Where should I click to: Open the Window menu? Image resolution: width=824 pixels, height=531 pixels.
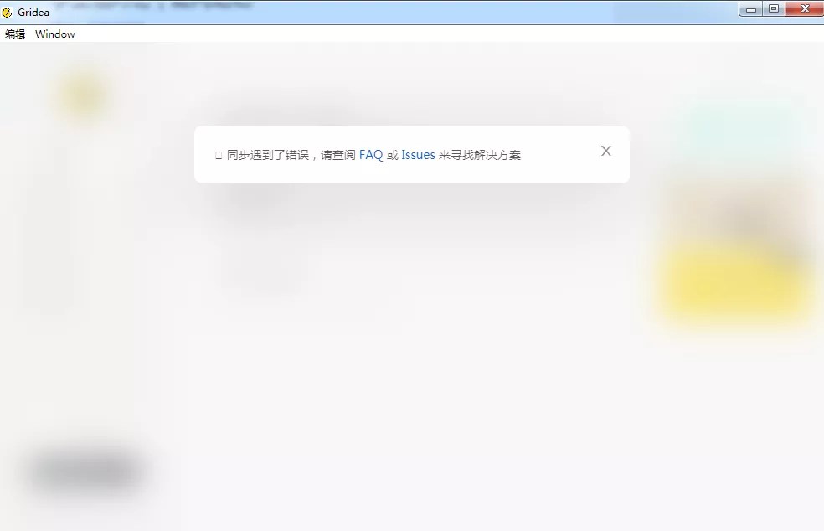click(x=55, y=34)
